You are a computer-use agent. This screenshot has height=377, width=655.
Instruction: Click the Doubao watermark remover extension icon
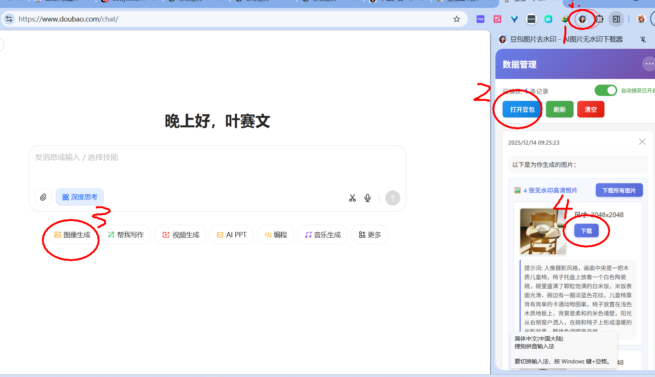coord(582,19)
